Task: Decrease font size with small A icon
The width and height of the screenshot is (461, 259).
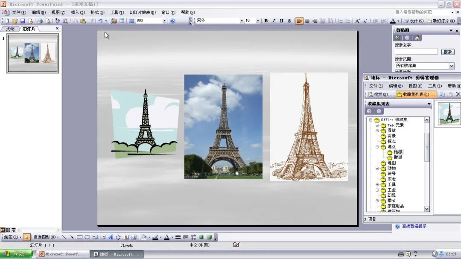Action: click(x=365, y=21)
